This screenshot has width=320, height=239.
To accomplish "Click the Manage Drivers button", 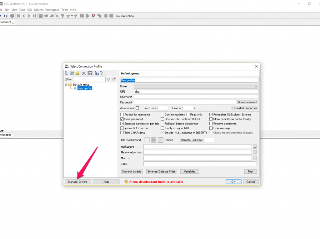I will click(78, 182).
